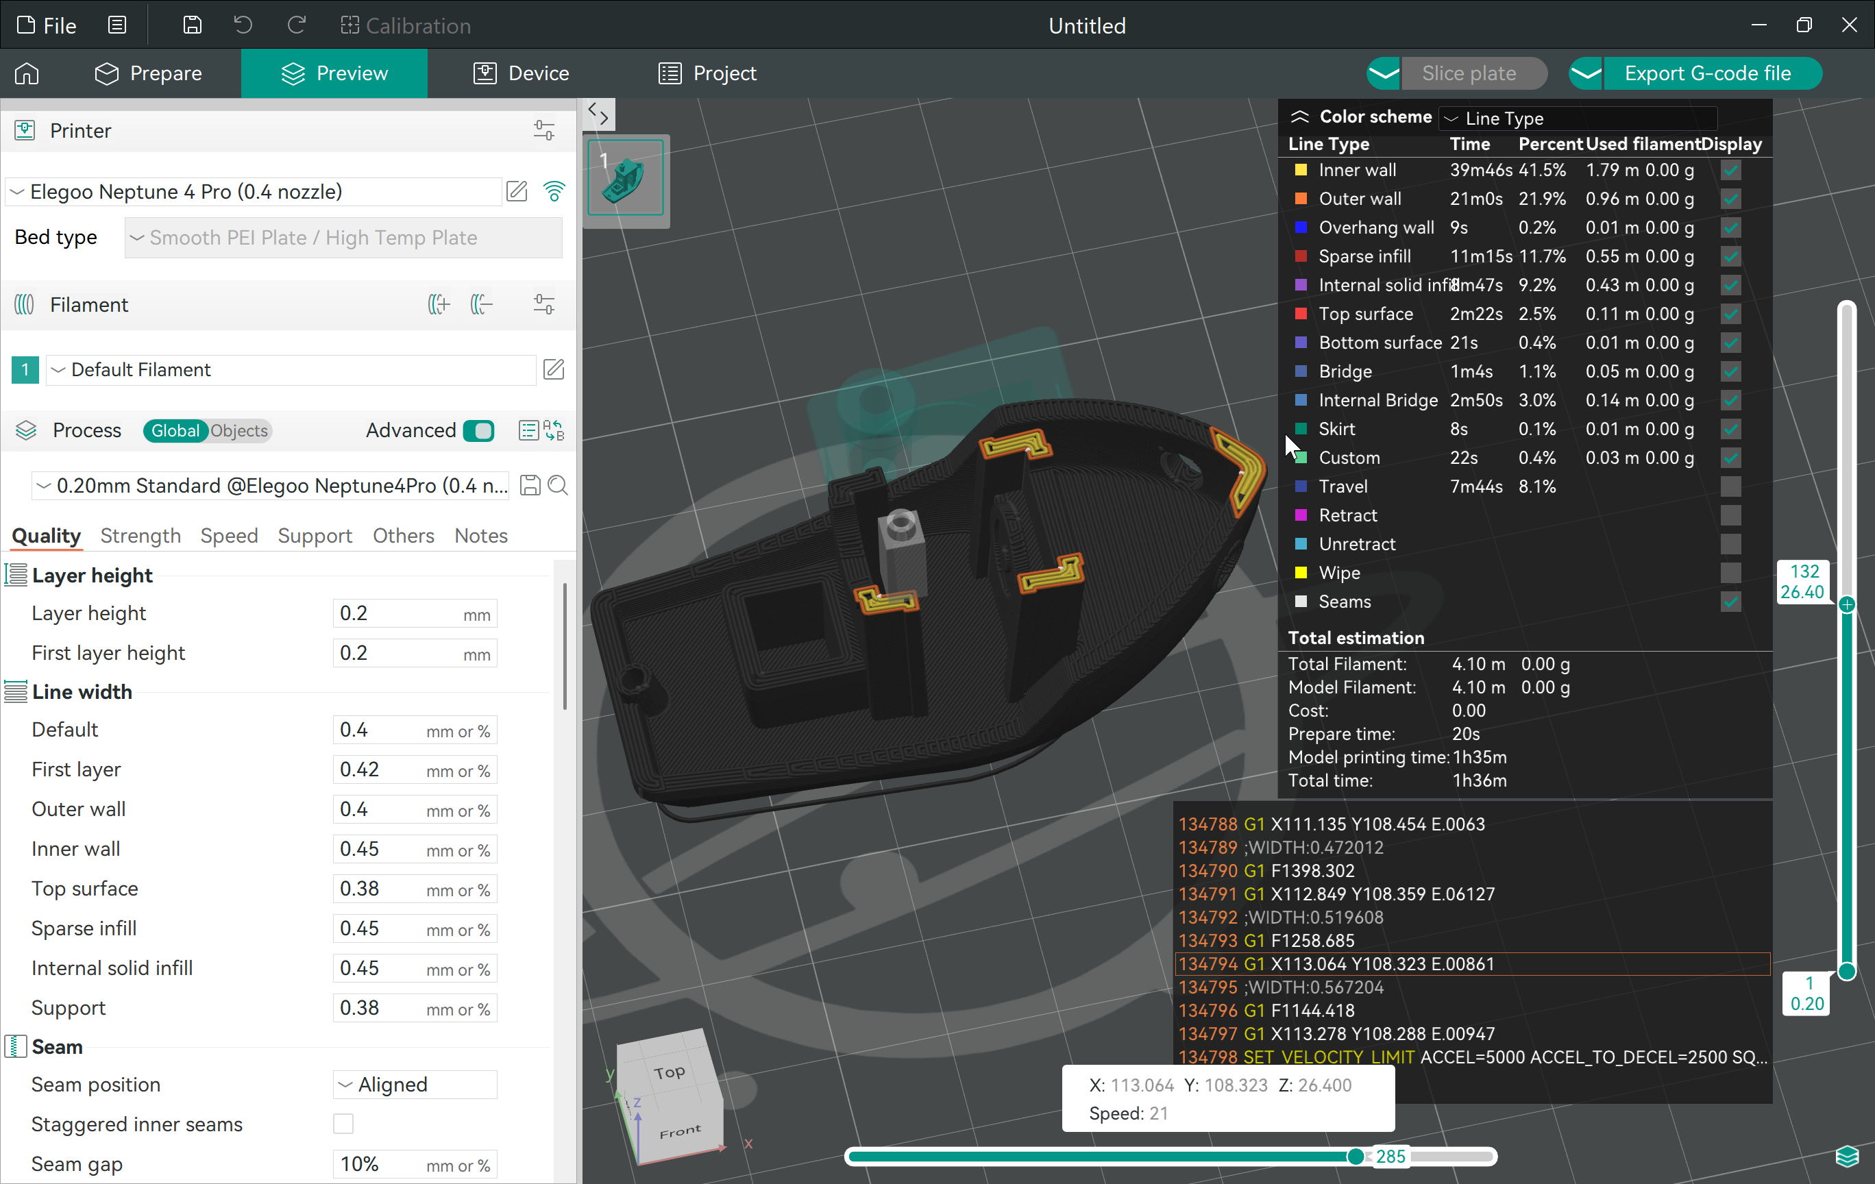Show Travel moves in display
This screenshot has height=1184, width=1875.
[1730, 486]
